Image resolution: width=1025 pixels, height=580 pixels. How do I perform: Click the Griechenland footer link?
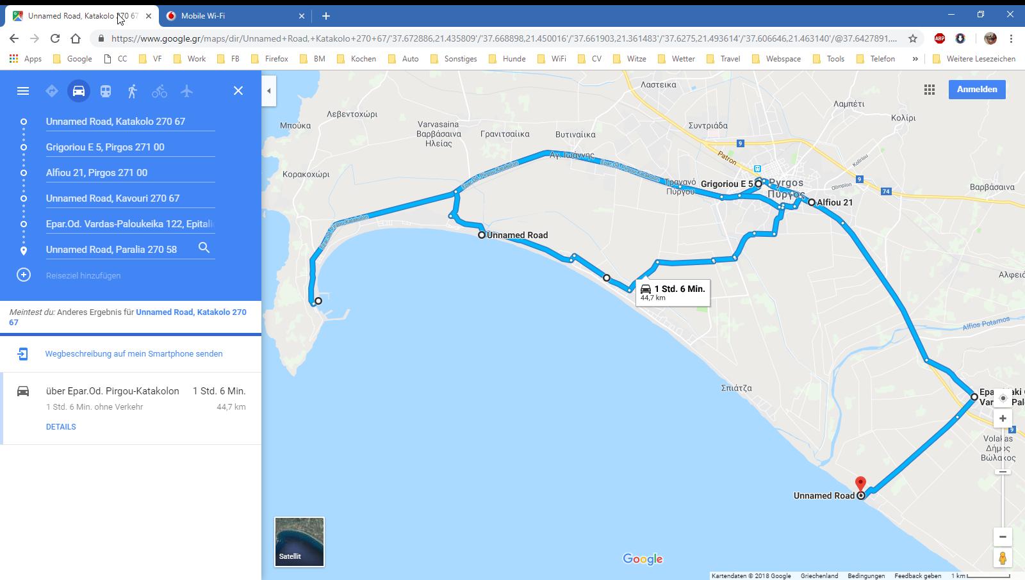(x=819, y=576)
